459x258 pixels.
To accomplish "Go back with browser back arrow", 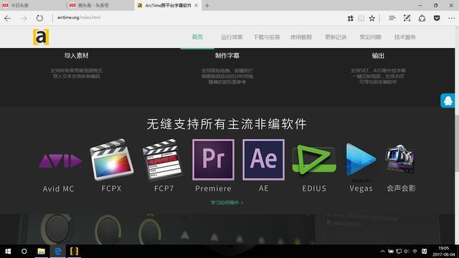I will [x=8, y=18].
